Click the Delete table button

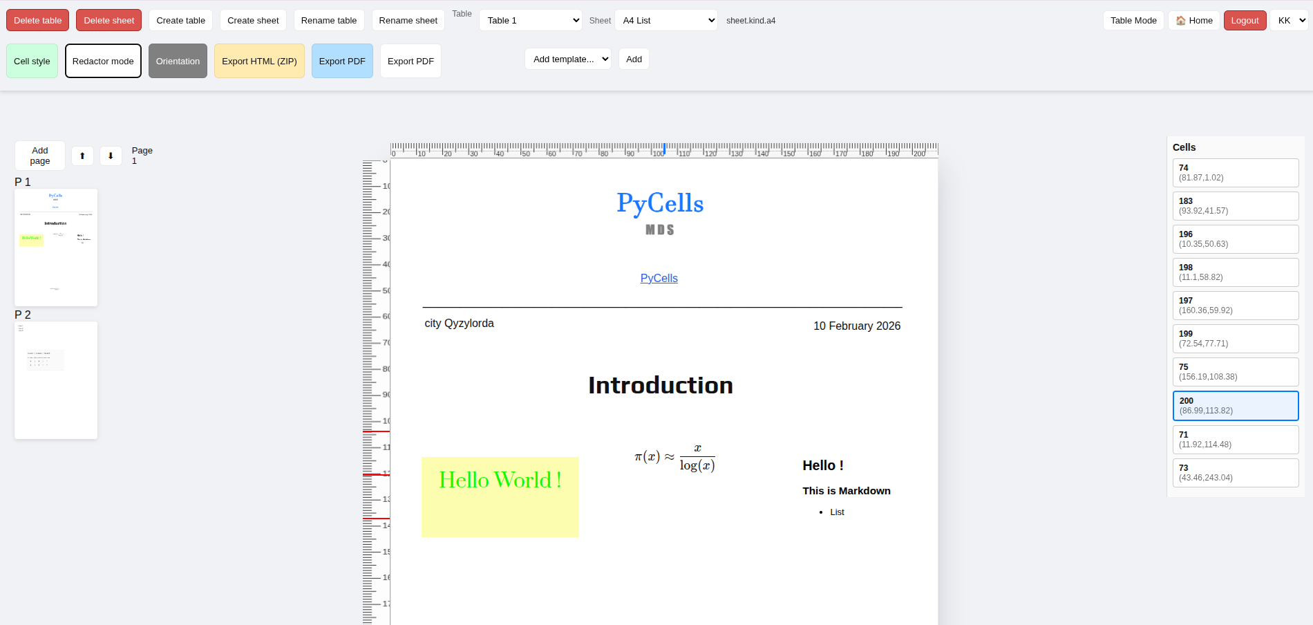pyautogui.click(x=37, y=20)
